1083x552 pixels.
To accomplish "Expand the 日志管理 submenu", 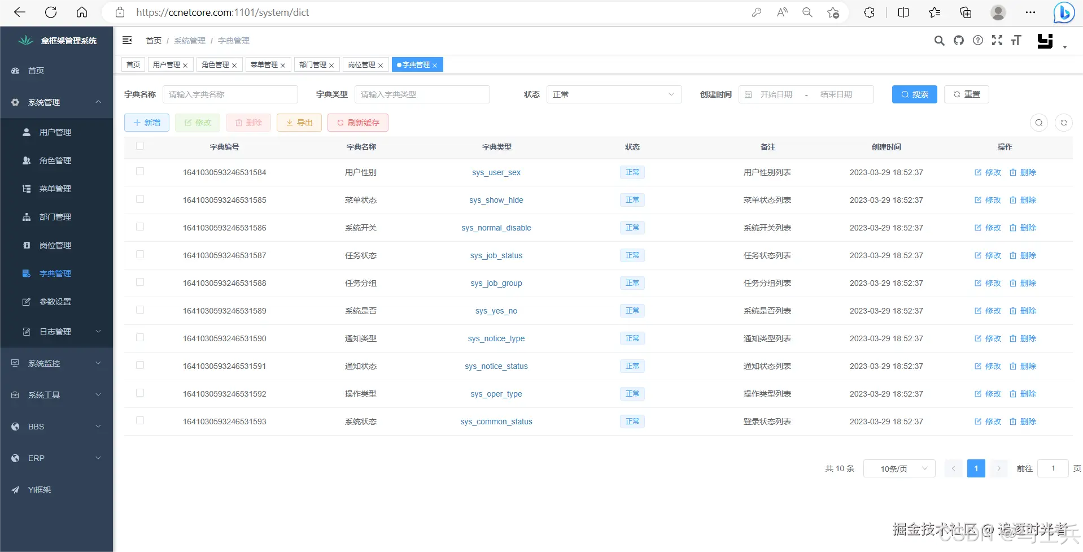I will point(56,332).
